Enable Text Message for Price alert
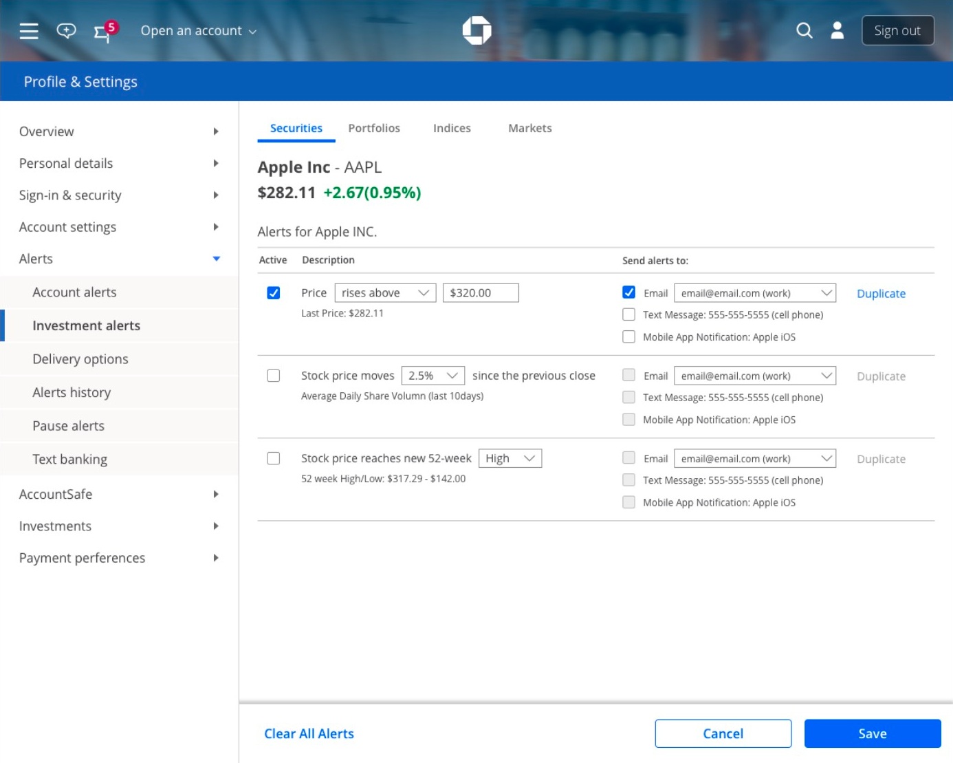Viewport: 953px width, 763px height. coord(628,314)
